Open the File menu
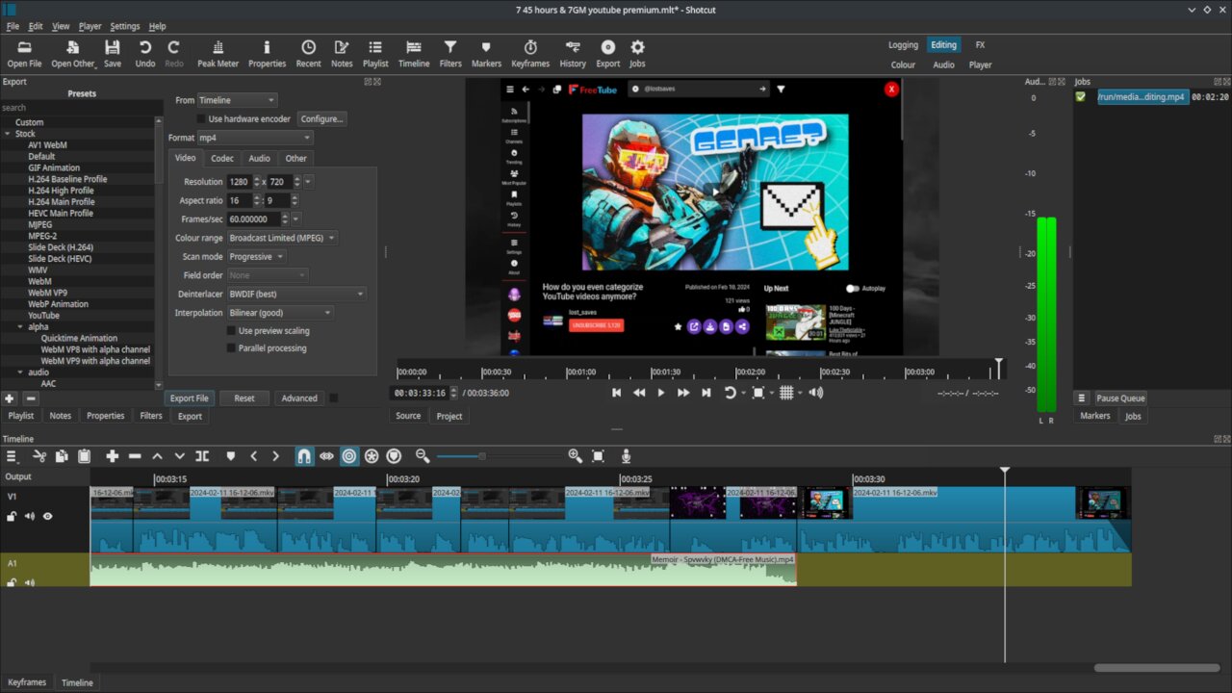Image resolution: width=1232 pixels, height=693 pixels. tap(13, 26)
